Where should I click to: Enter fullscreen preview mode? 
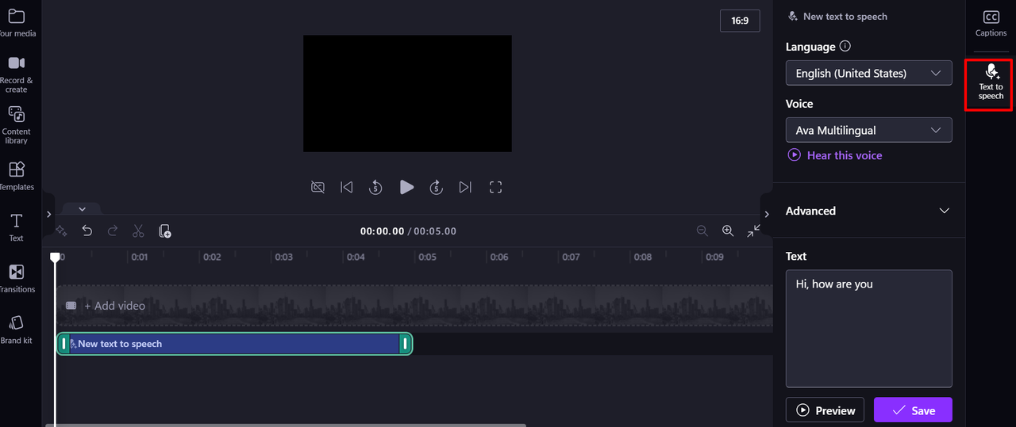[496, 187]
